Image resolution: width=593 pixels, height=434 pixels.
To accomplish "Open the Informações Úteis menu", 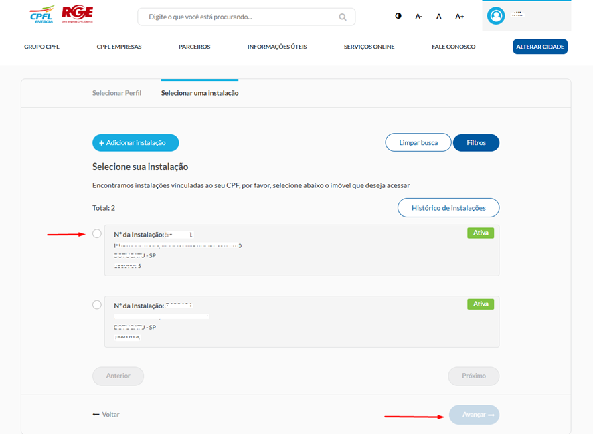I will click(277, 47).
